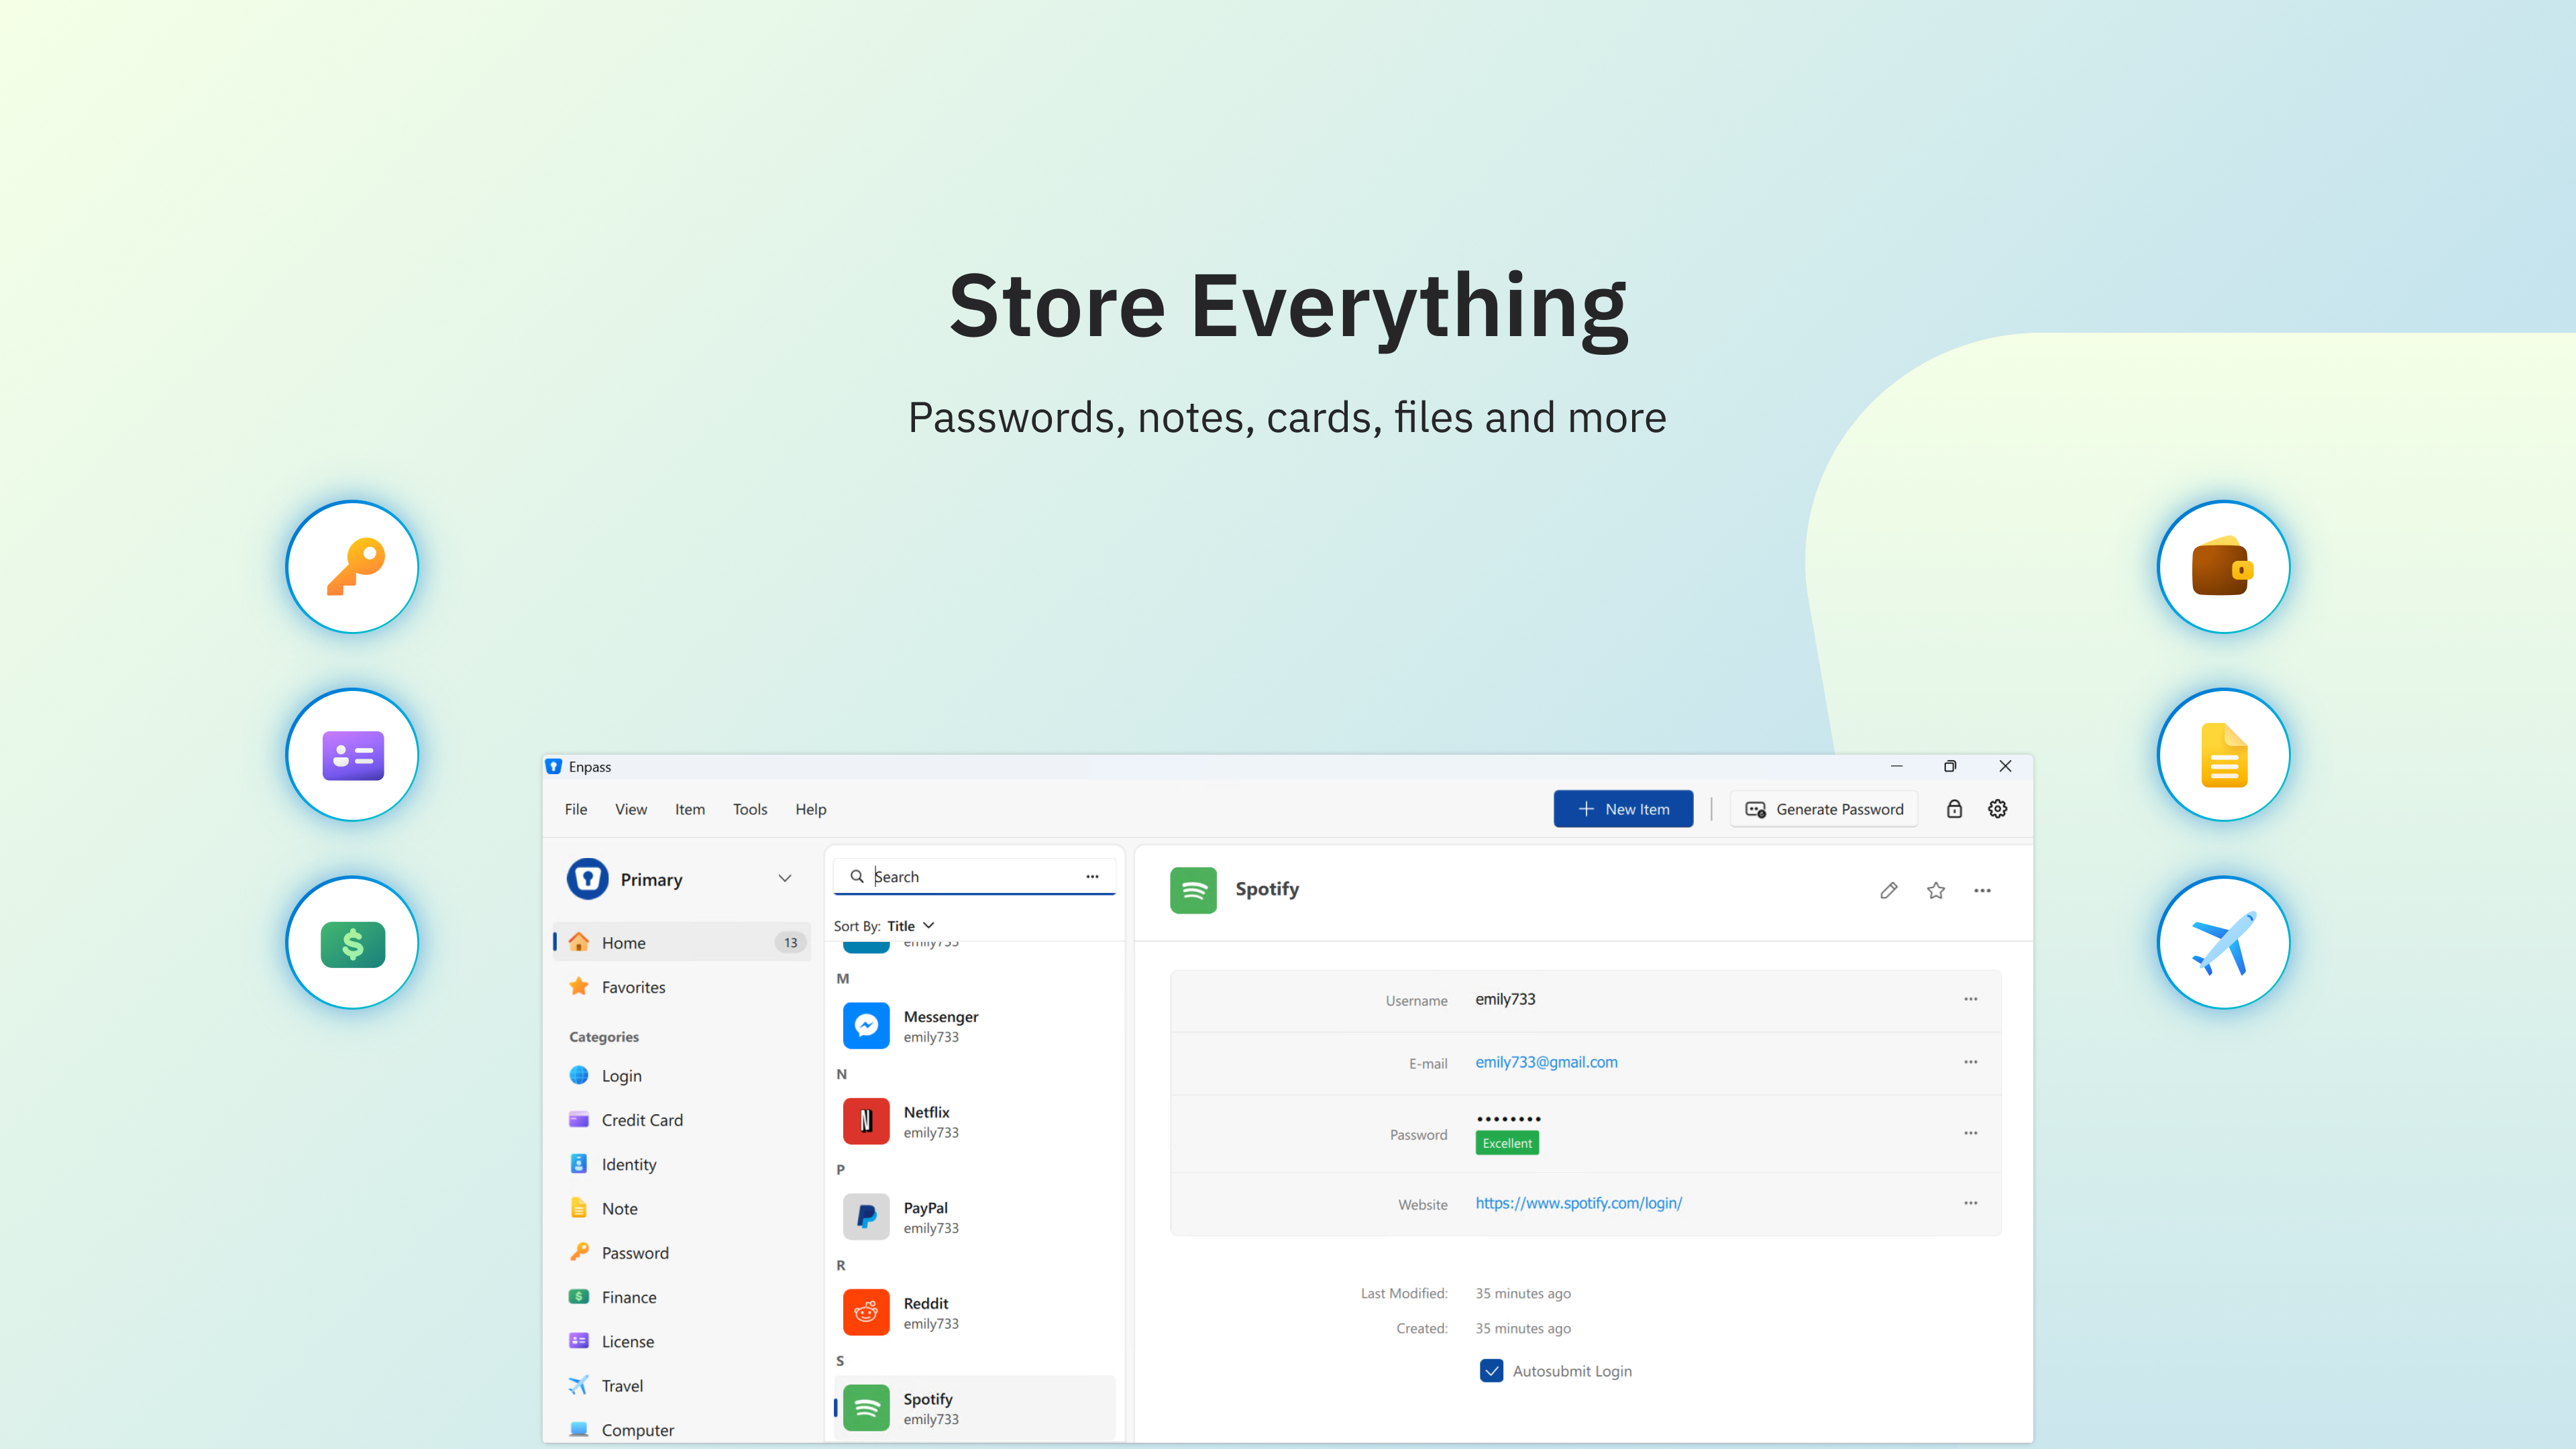Click the key icon bubble on the left
Image resolution: width=2576 pixels, height=1449 pixels.
point(353,567)
